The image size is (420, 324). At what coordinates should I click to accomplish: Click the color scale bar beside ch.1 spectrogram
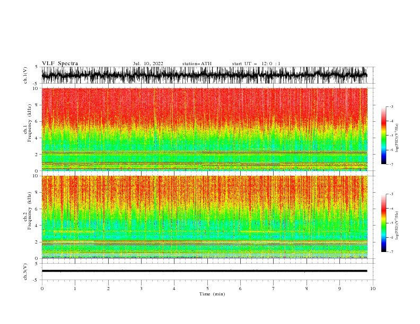tap(383, 136)
